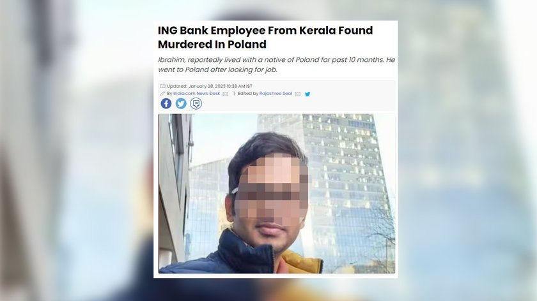Click the calendar icon beside Updated date

point(162,86)
